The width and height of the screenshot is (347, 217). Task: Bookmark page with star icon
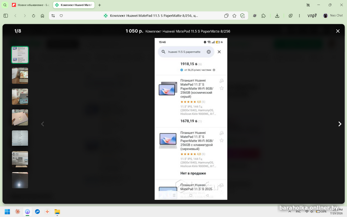tap(234, 16)
